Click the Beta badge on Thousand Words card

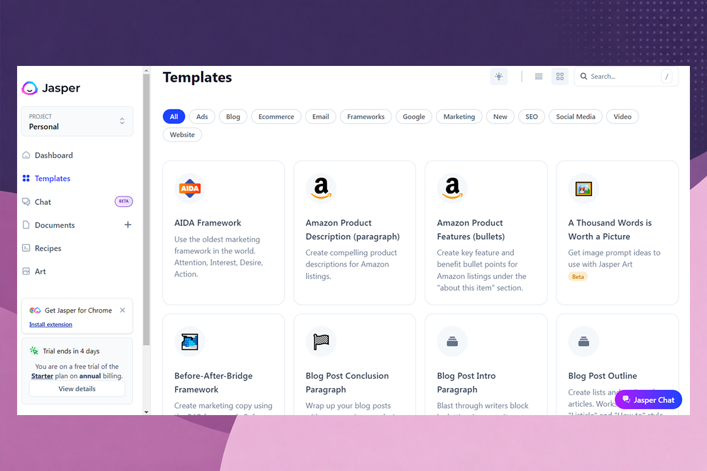point(578,277)
